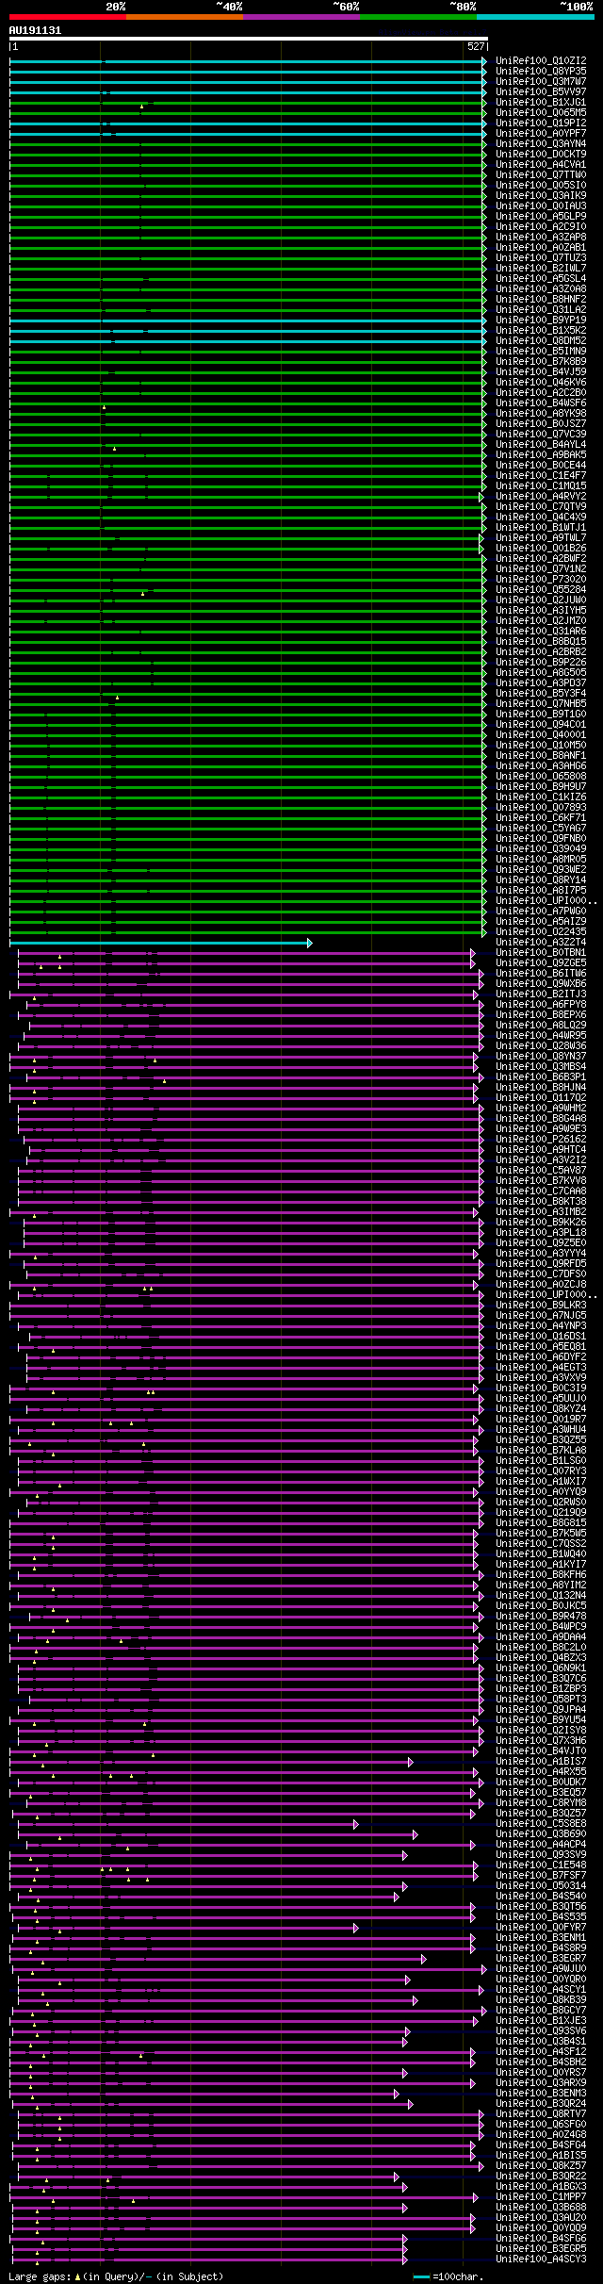Screen dimensions: 603x2284
Task: Open hit UniRef100_Q10ZI2
Action: tap(541, 60)
